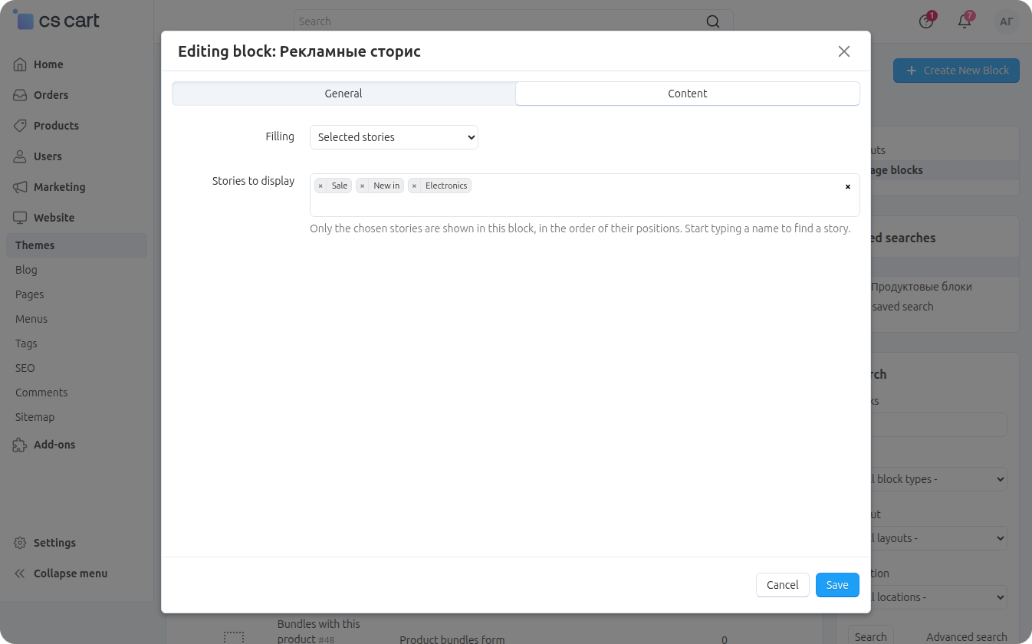Open the Marketing section
1032x644 pixels.
pyautogui.click(x=59, y=187)
